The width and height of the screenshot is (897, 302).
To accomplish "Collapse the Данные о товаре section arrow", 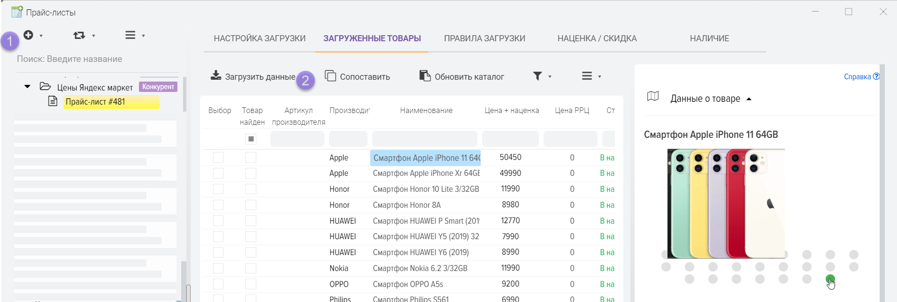I will (749, 99).
